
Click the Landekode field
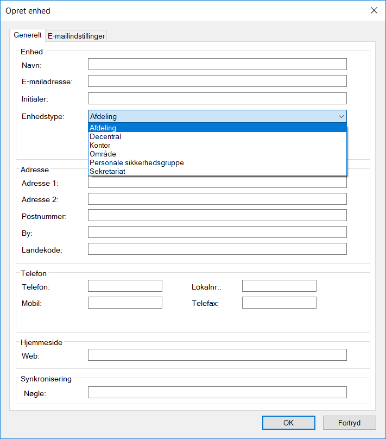(x=217, y=249)
